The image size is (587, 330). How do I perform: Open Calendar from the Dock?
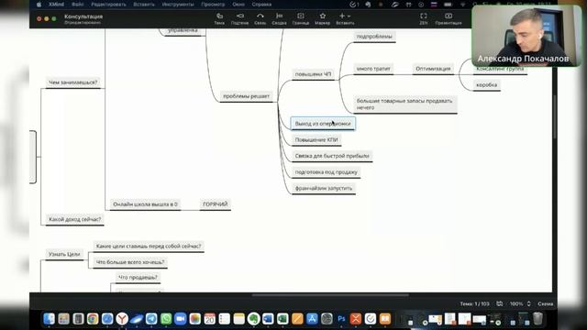pyautogui.click(x=210, y=319)
